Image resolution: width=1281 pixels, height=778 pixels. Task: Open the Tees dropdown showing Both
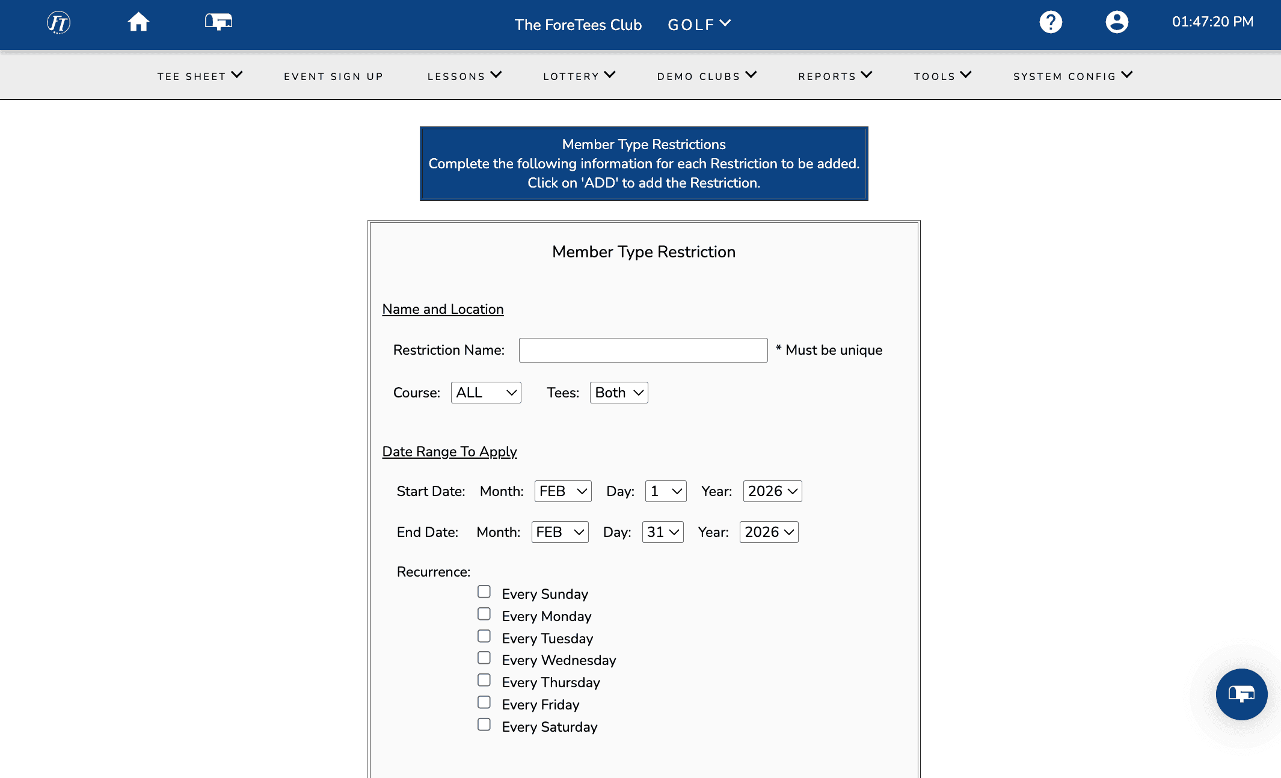tap(619, 393)
